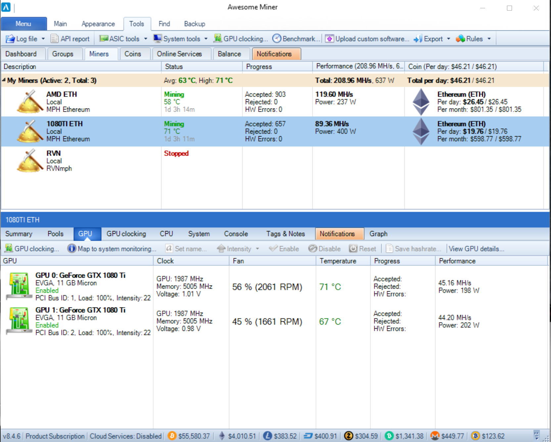Screen dimensions: 551x442
Task: Sort by the Status column header
Action: [202, 66]
